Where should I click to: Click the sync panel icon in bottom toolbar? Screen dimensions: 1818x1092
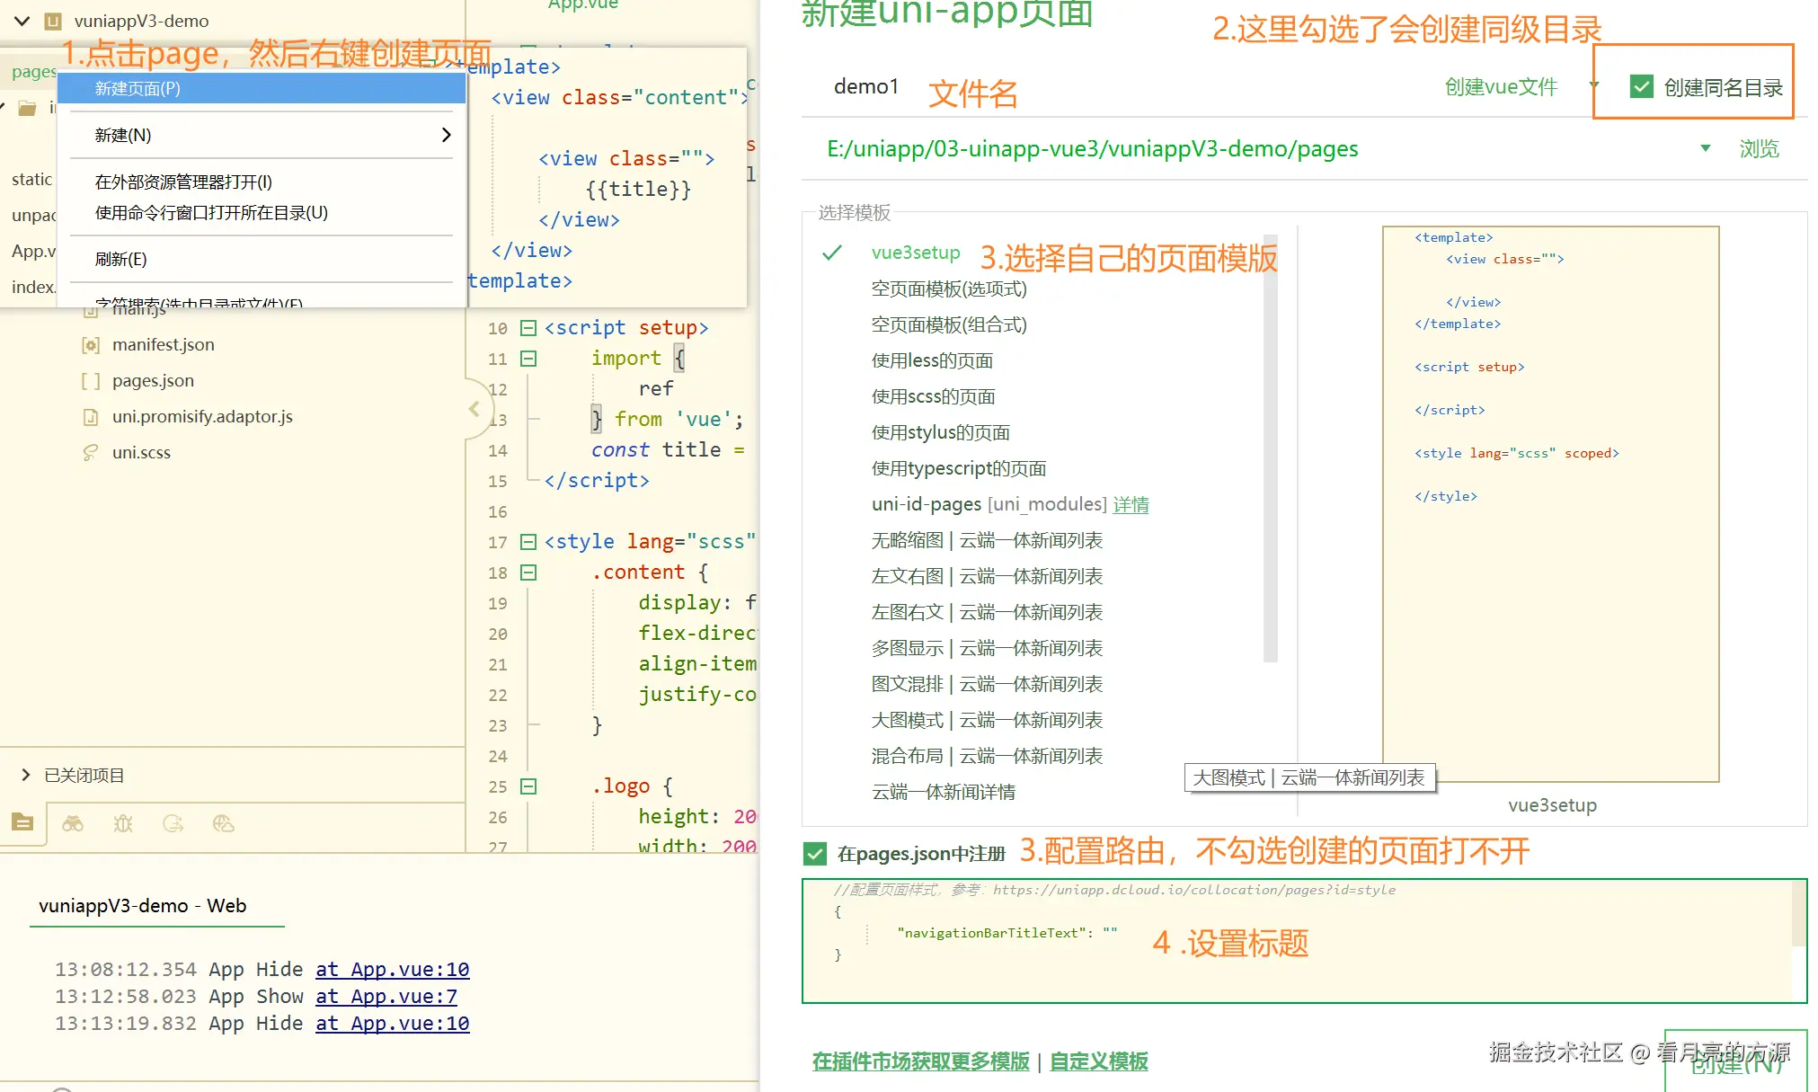click(x=173, y=823)
